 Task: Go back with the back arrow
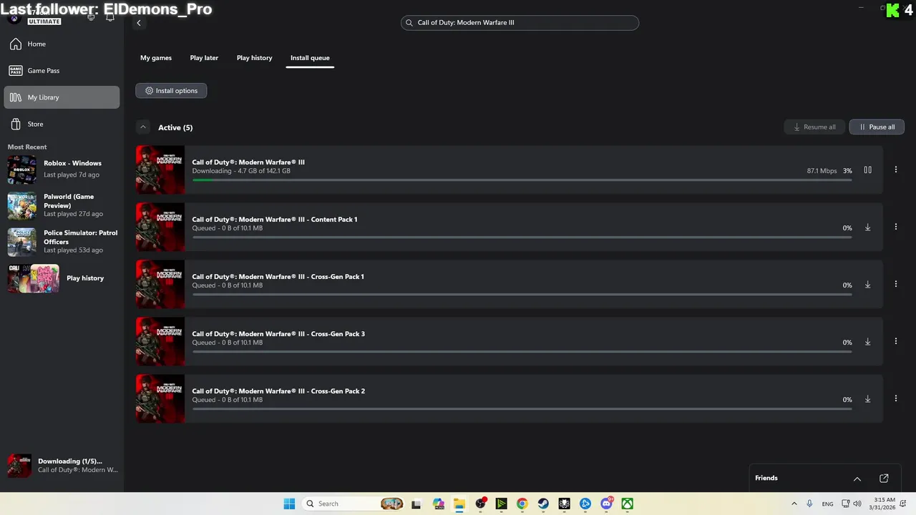pos(139,23)
